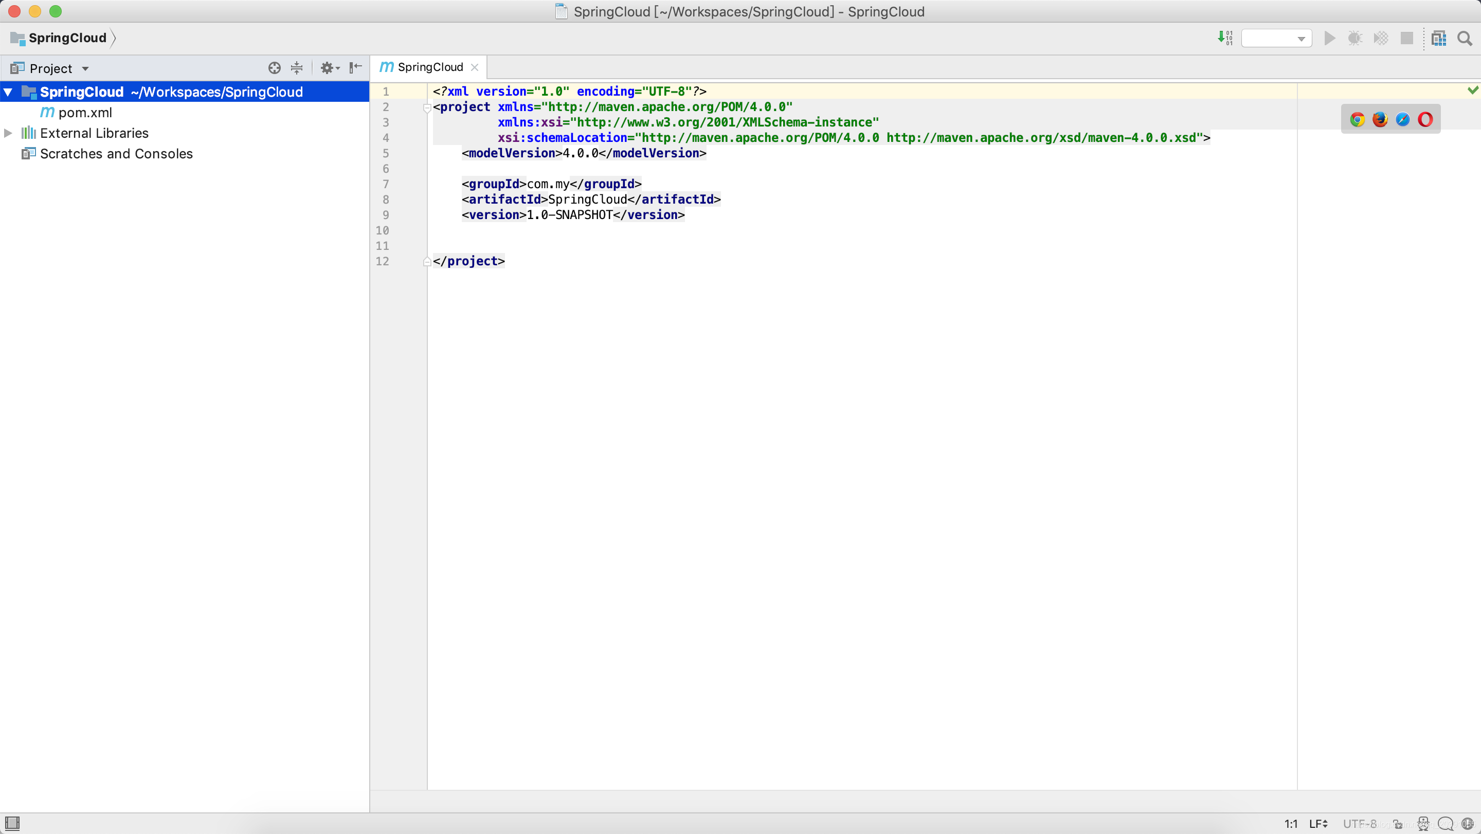Click the artifactId SpringCloud line

591,200
